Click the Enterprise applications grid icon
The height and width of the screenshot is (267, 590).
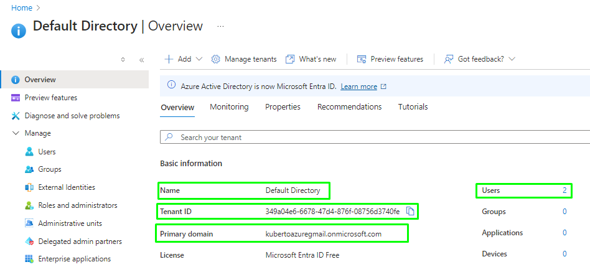click(x=29, y=259)
